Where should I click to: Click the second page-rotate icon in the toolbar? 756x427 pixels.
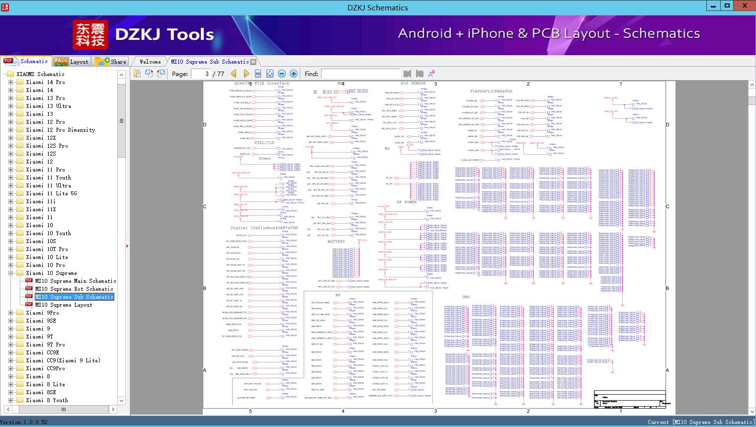coord(149,74)
